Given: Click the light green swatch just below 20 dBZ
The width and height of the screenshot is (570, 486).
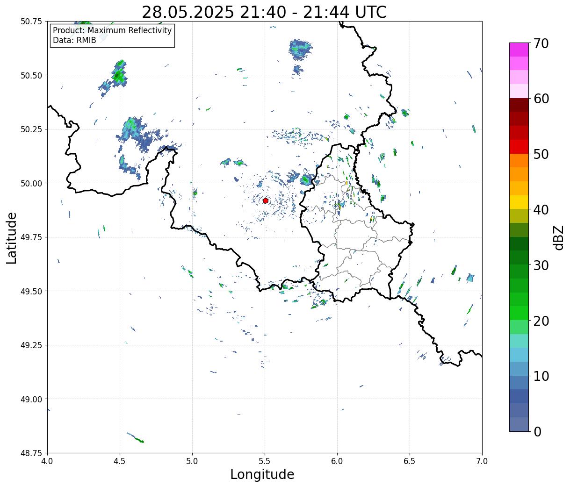Looking at the screenshot, I should point(519,327).
